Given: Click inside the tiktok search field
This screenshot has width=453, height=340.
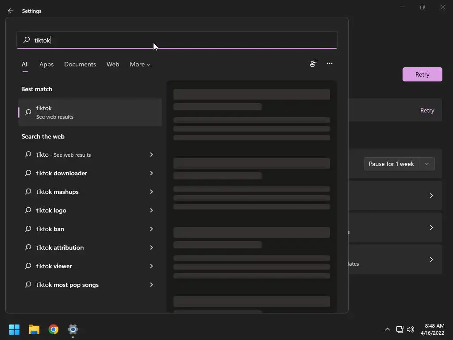Looking at the screenshot, I should 177,40.
